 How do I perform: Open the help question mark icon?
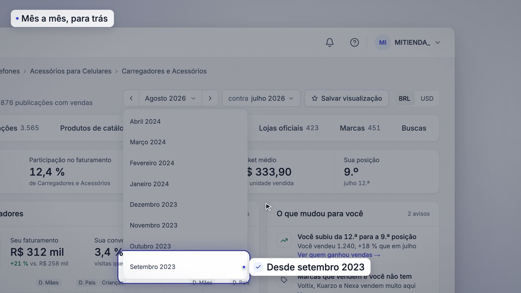pos(354,42)
